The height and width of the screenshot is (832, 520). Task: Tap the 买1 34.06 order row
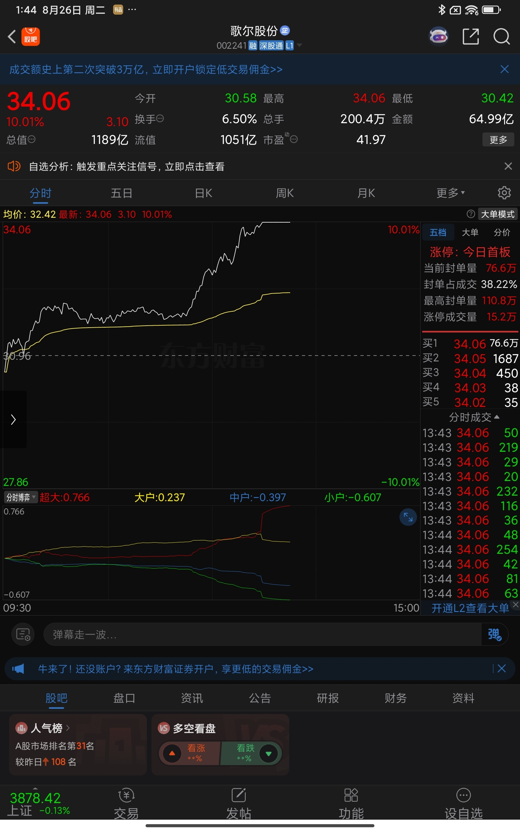[470, 343]
